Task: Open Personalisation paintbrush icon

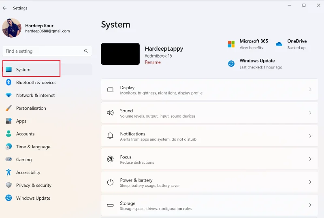Action: pyautogui.click(x=9, y=108)
